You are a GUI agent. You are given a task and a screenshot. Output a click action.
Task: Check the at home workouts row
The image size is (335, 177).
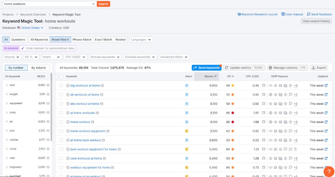pyautogui.click(x=61, y=113)
